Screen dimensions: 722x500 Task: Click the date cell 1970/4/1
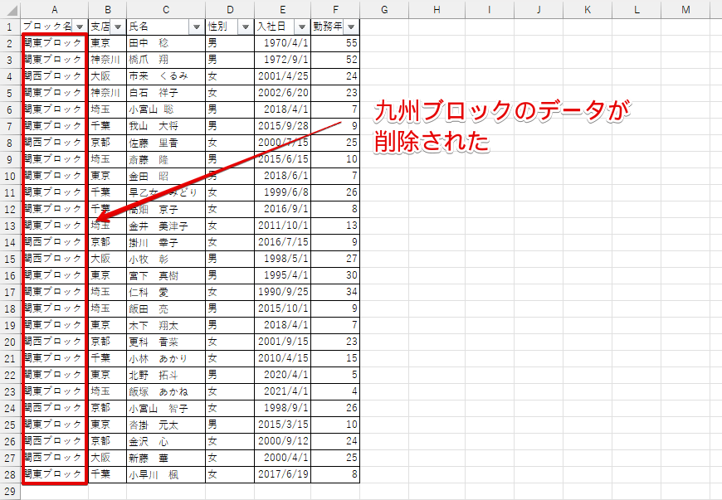tap(283, 43)
